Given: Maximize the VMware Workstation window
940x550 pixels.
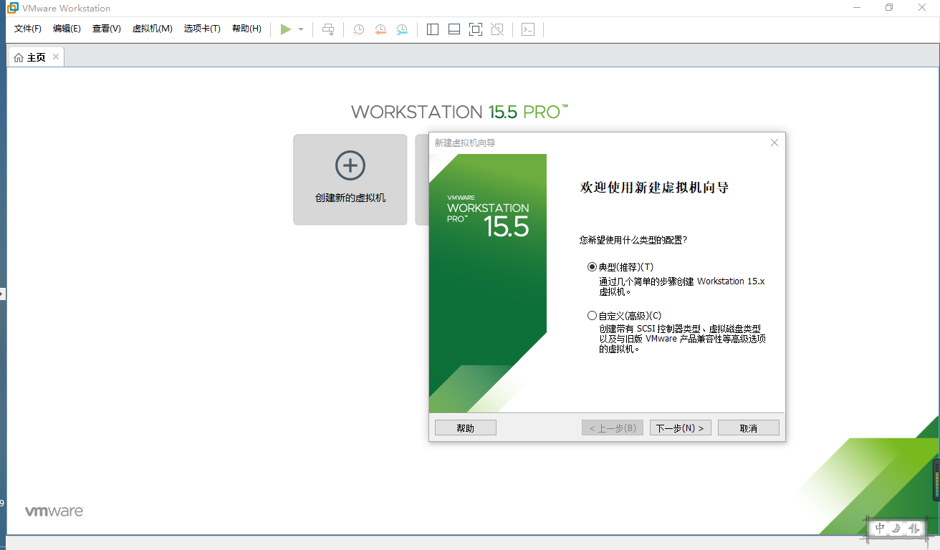Looking at the screenshot, I should click(x=889, y=8).
